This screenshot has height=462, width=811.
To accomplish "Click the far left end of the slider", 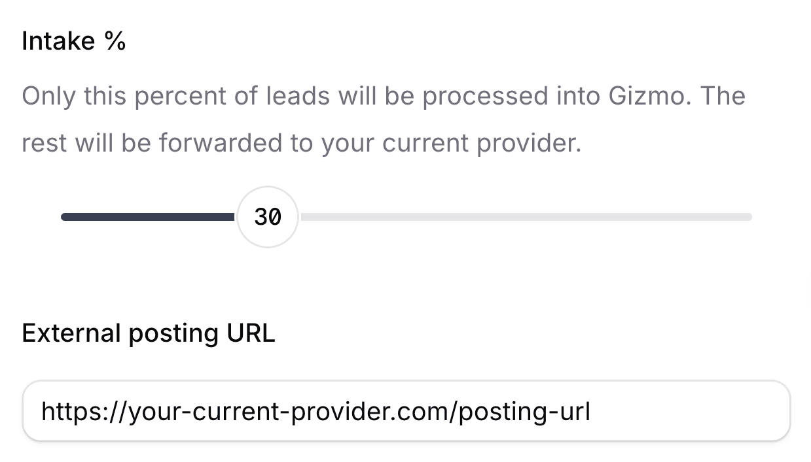I will click(64, 216).
